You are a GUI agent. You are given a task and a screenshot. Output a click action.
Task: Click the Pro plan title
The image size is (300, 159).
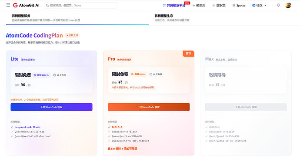click(x=111, y=59)
